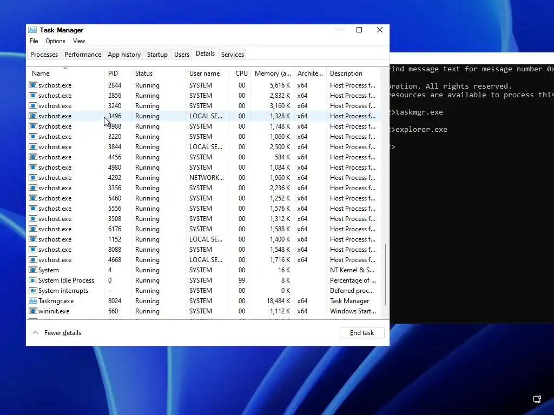Click the End task button
Viewport: 554px width, 415px height.
362,333
